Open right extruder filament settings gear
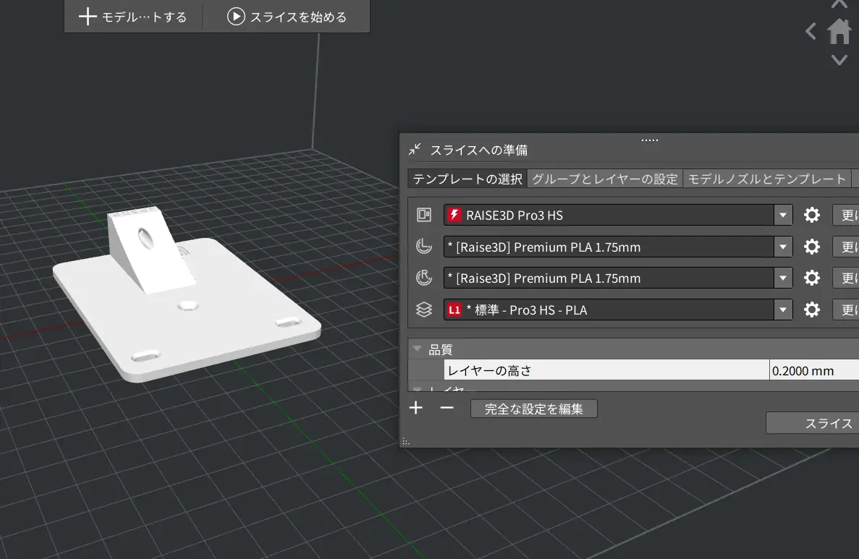This screenshot has width=859, height=559. [x=812, y=278]
